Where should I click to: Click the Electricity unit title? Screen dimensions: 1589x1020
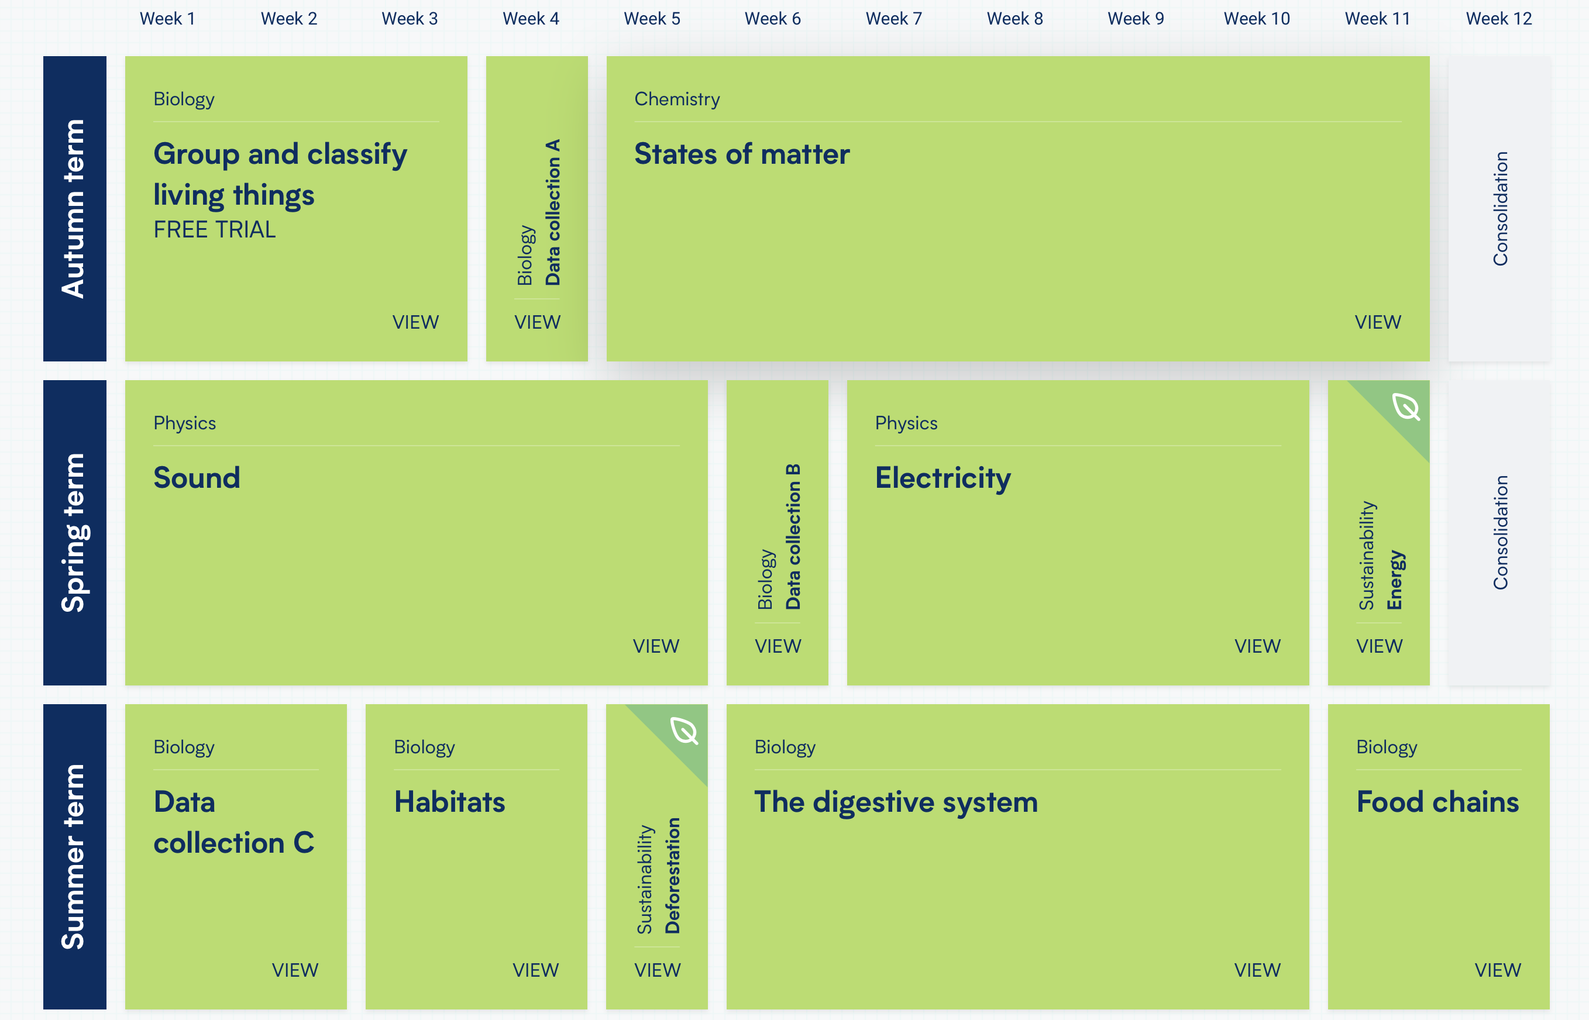click(943, 478)
